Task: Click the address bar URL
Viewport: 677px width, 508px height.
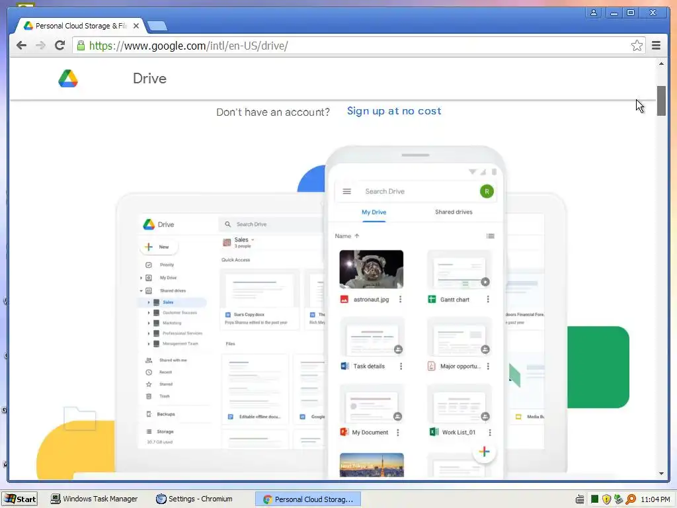Action: 188,46
